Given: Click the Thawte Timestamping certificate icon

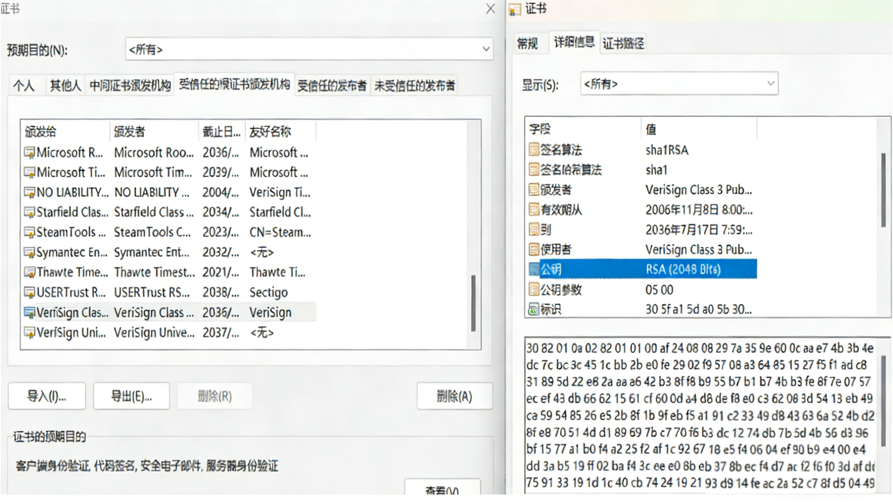Looking at the screenshot, I should (x=29, y=272).
